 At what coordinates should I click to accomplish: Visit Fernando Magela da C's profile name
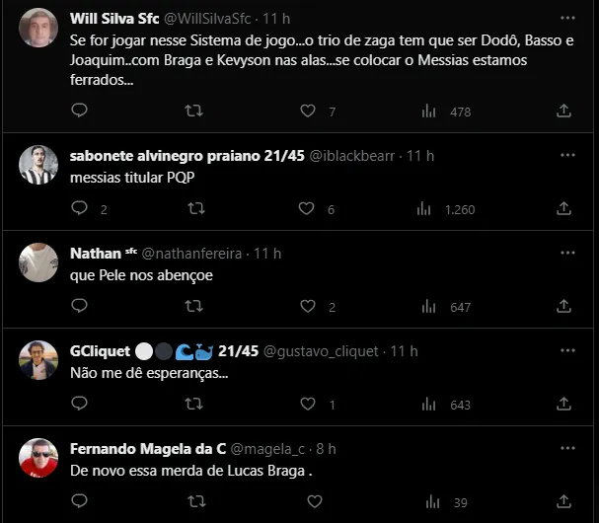[x=148, y=449]
